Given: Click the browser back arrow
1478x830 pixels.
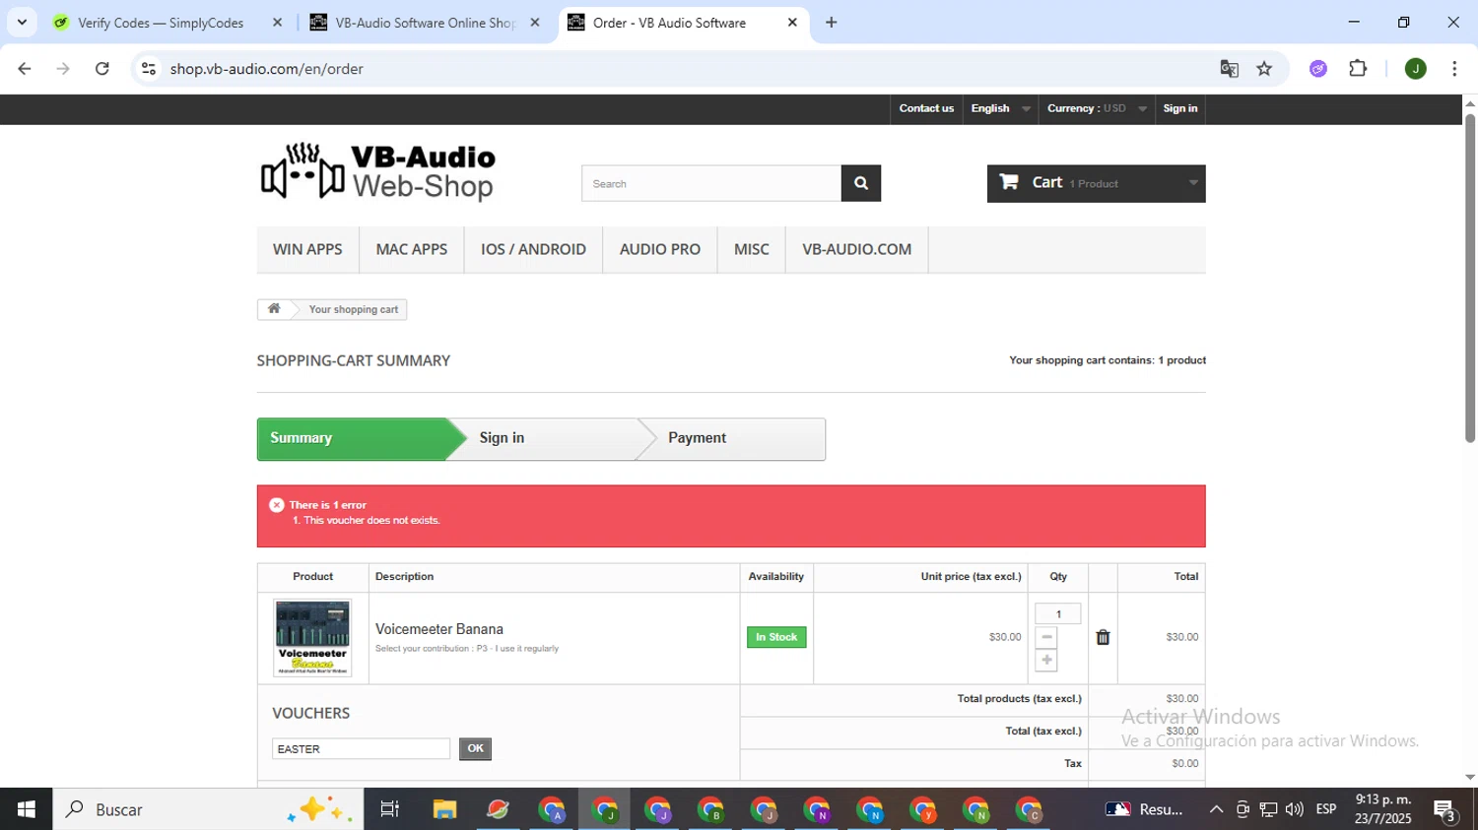Looking at the screenshot, I should [25, 69].
